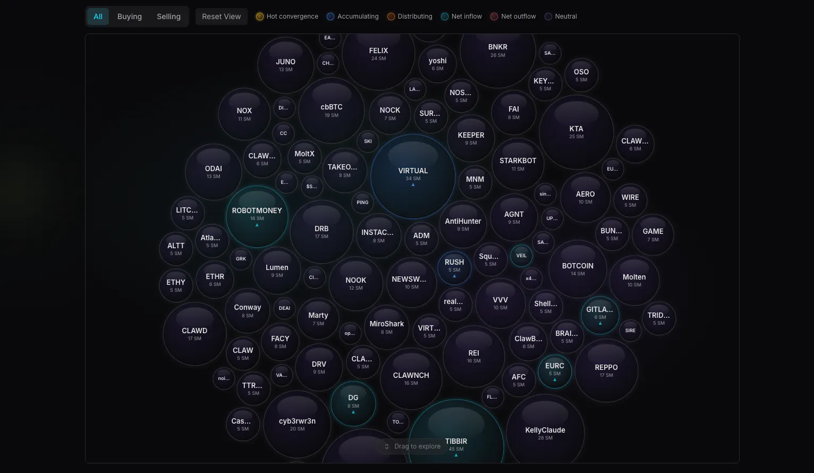Screen dimensions: 814x473
Task: Click the MoltX bubble
Action: [x=304, y=157]
